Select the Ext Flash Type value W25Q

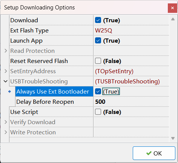(103, 31)
